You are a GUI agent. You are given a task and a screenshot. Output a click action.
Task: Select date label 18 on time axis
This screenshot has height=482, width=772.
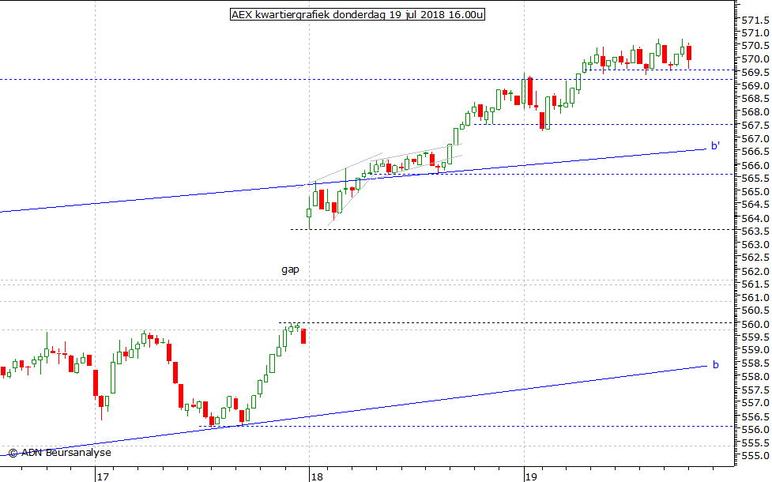click(317, 476)
